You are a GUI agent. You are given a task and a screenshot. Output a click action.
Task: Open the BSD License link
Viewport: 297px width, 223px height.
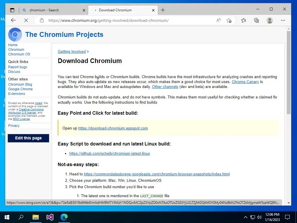click(21, 119)
